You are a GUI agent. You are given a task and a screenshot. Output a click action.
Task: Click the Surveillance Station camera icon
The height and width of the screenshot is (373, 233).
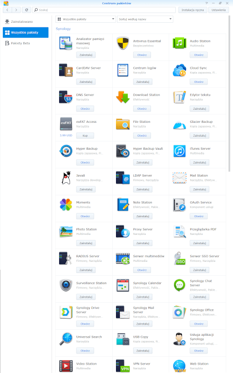click(x=66, y=285)
